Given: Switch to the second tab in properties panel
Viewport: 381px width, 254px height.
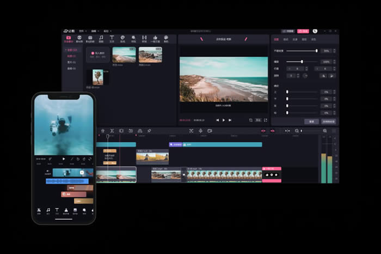Looking at the screenshot, I should pos(286,39).
